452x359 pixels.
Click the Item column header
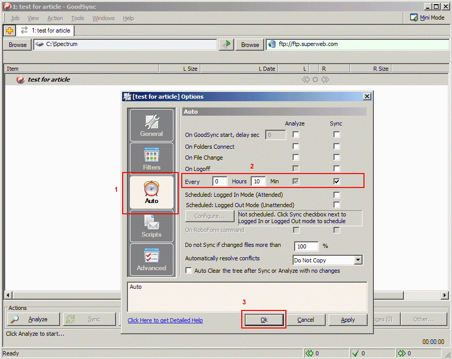82,69
